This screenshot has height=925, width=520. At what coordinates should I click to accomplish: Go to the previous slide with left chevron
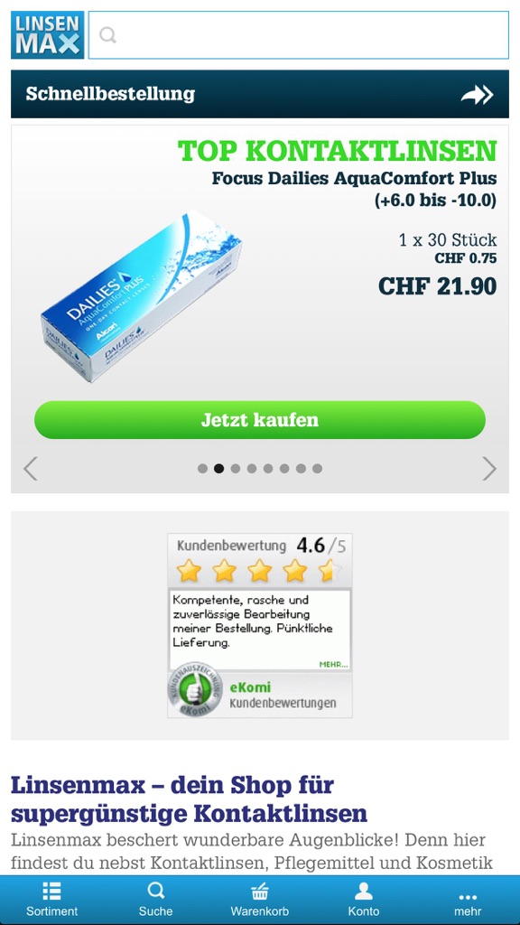(30, 469)
